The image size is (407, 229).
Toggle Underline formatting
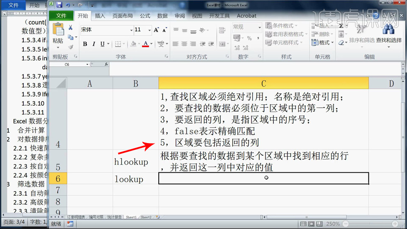(102, 44)
